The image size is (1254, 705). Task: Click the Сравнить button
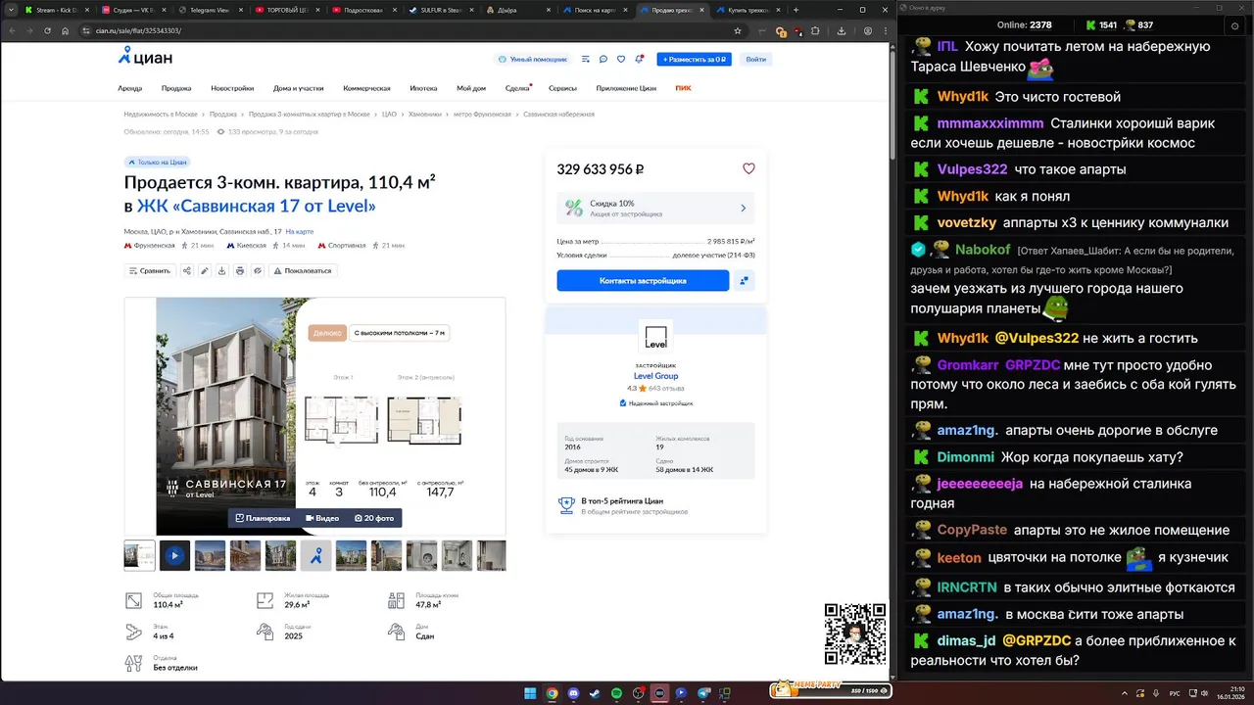point(150,270)
